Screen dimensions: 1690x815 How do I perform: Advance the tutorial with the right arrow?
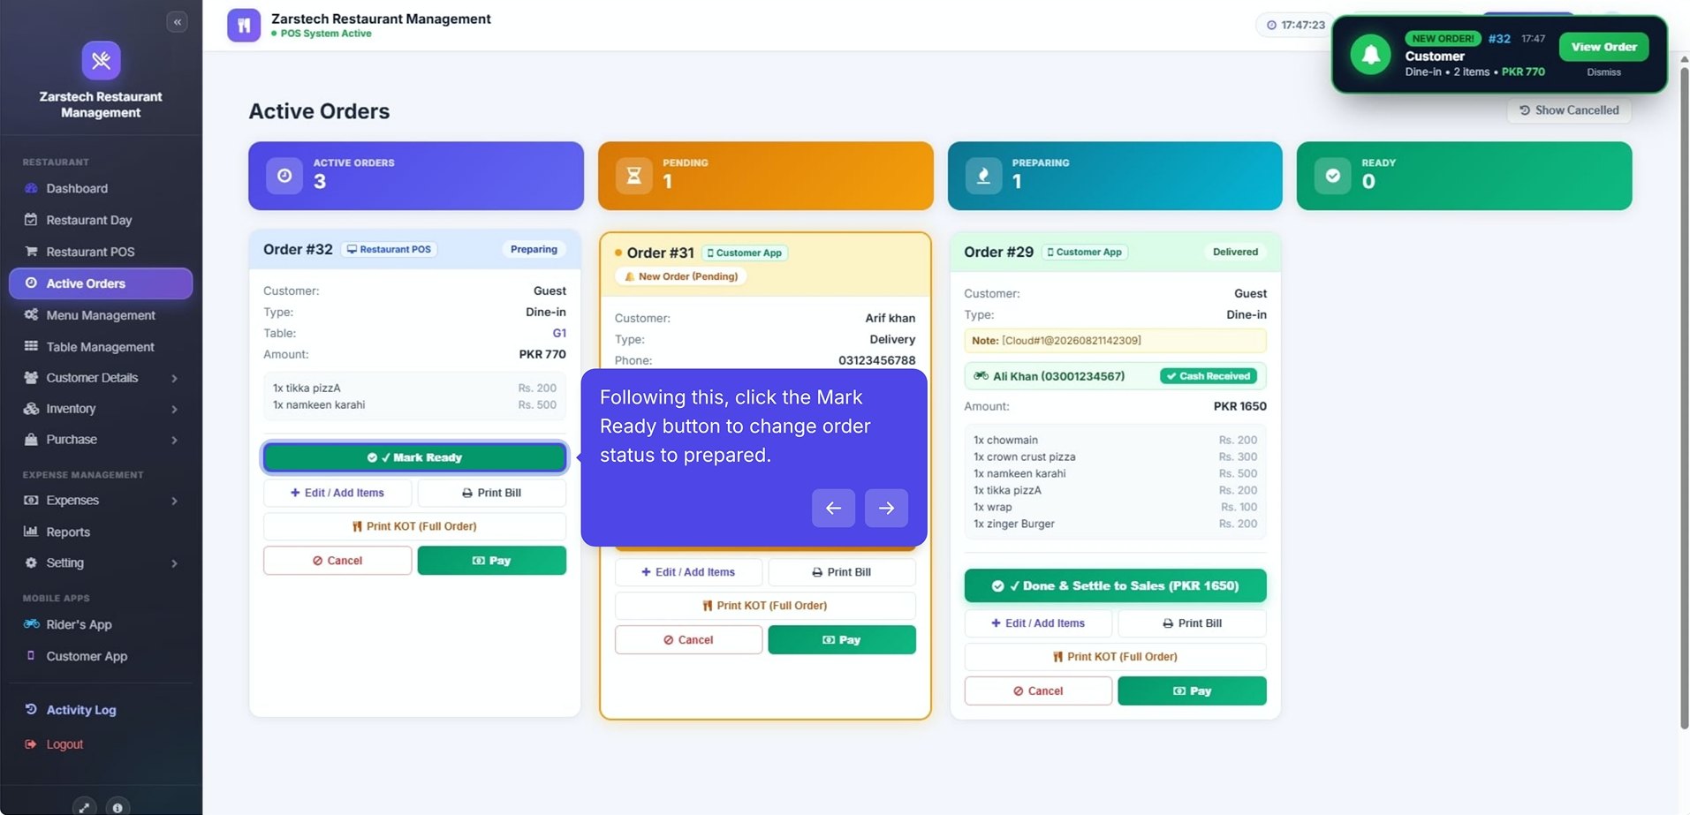pos(886,508)
